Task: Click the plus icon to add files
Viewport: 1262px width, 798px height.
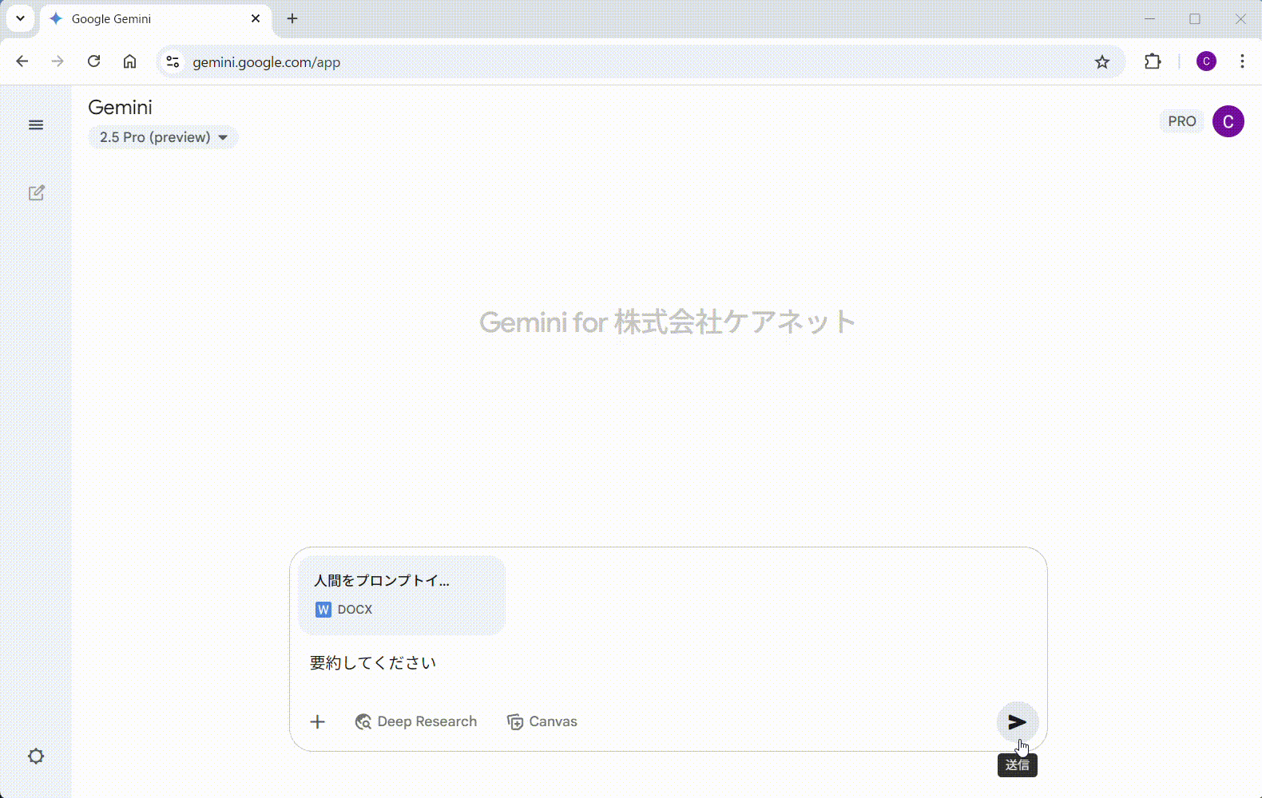Action: pos(317,721)
